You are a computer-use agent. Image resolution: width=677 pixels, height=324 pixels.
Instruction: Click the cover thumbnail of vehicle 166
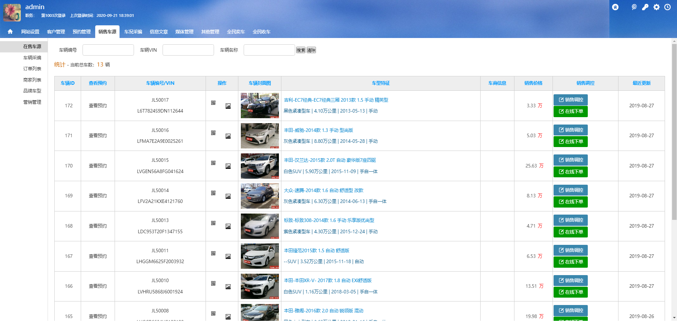pyautogui.click(x=260, y=286)
